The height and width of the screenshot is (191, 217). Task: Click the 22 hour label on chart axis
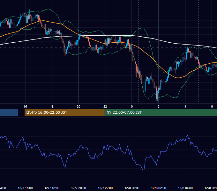click(105, 107)
